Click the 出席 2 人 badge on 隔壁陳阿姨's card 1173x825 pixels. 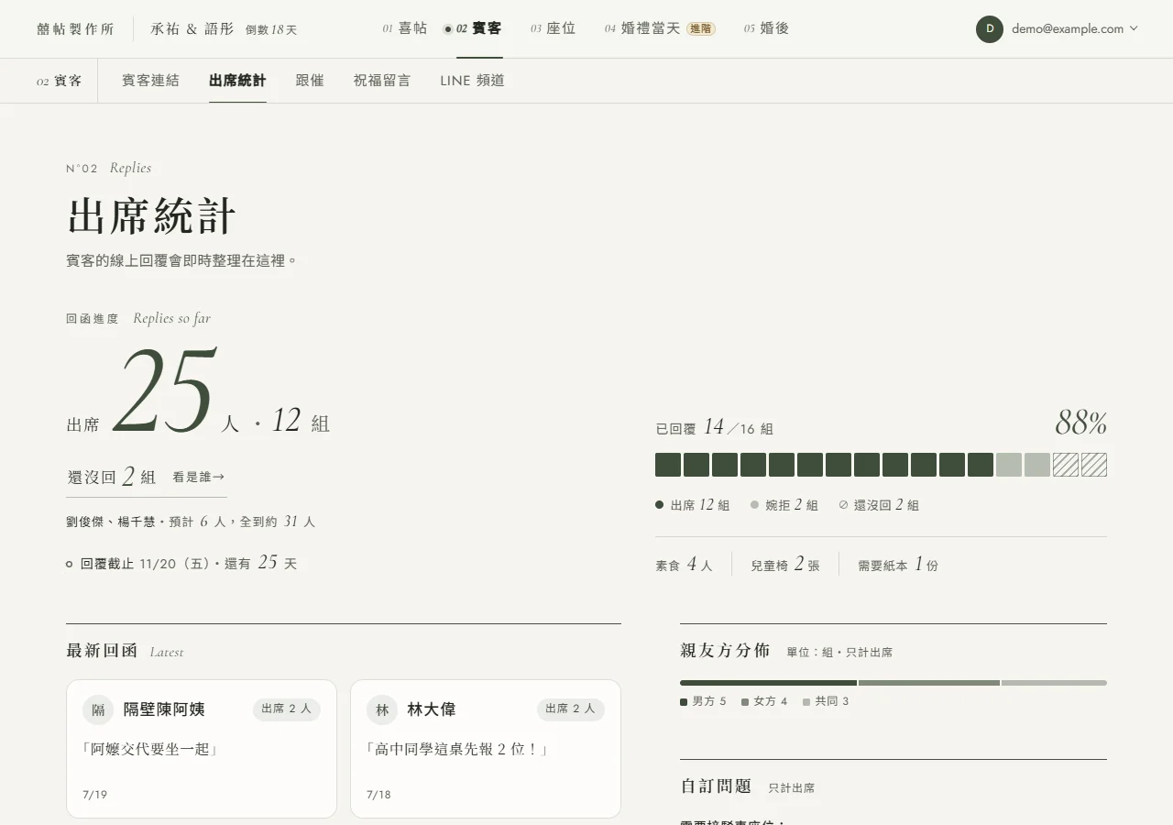pyautogui.click(x=287, y=709)
